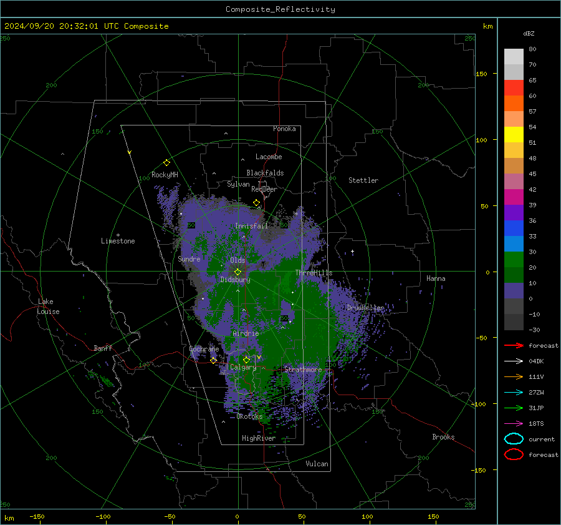
Task: Click the Lake Louise label
Action: [48, 307]
